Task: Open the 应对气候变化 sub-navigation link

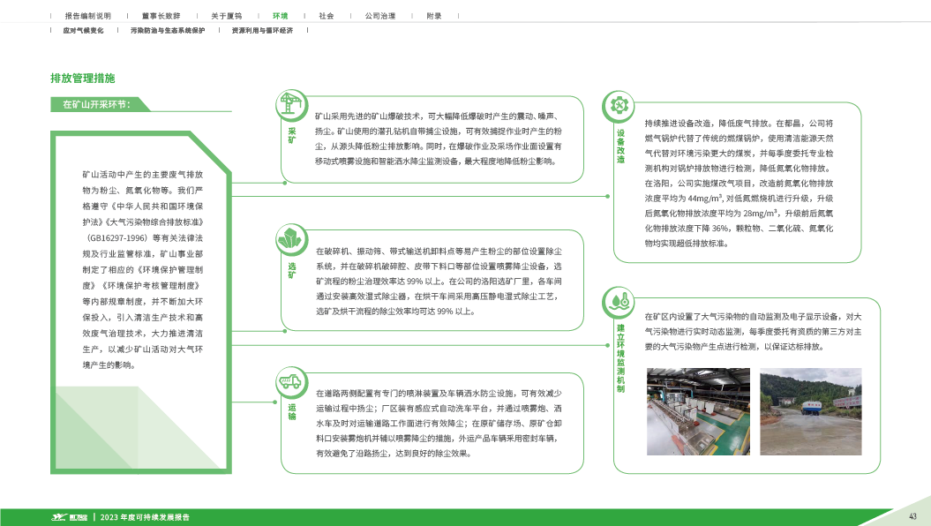Action: pyautogui.click(x=84, y=30)
